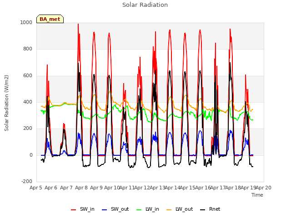Click the 800 y-axis tick label
291x218 pixels.
click(28, 49)
